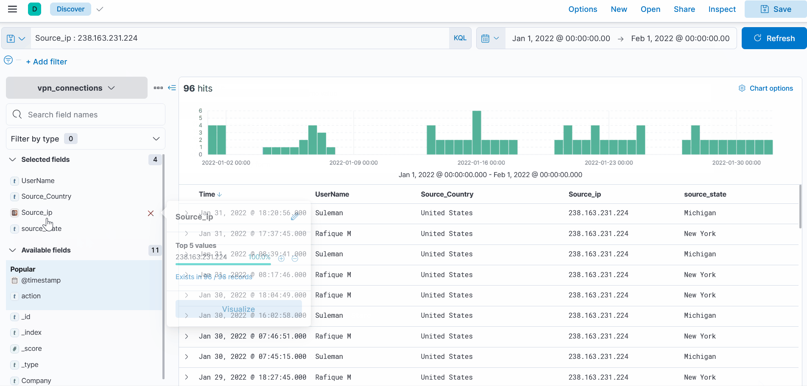This screenshot has height=386, width=807.
Task: Toggle KQL query language switch
Action: [x=460, y=38]
